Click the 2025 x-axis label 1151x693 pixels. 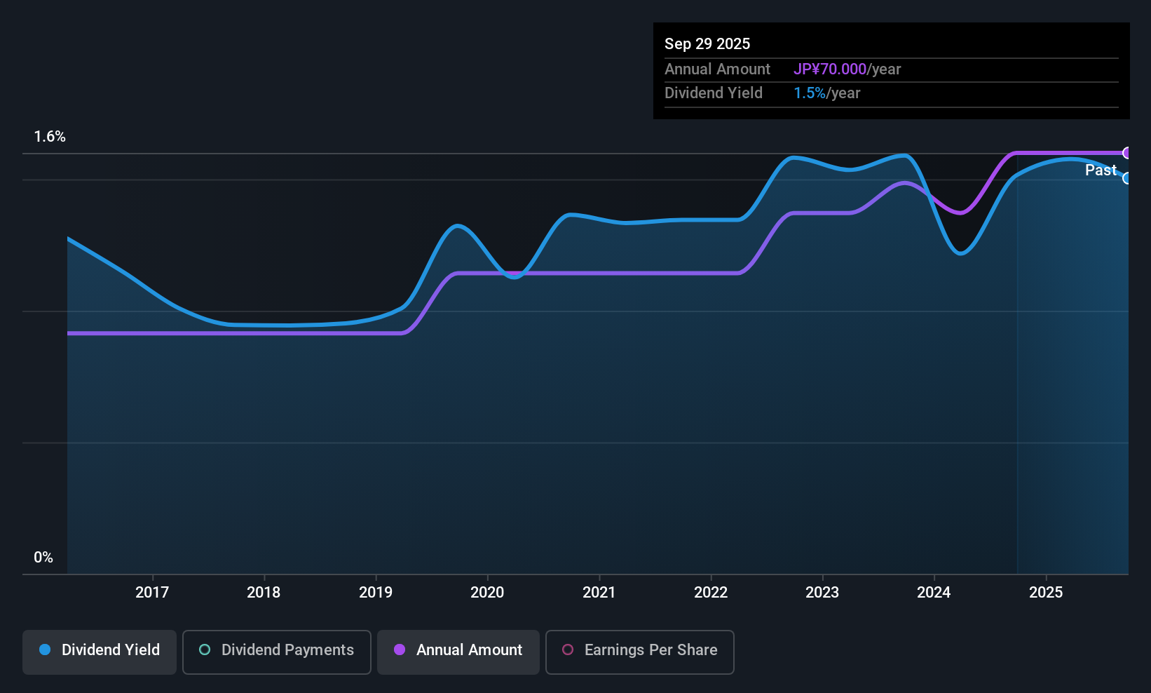(1046, 593)
